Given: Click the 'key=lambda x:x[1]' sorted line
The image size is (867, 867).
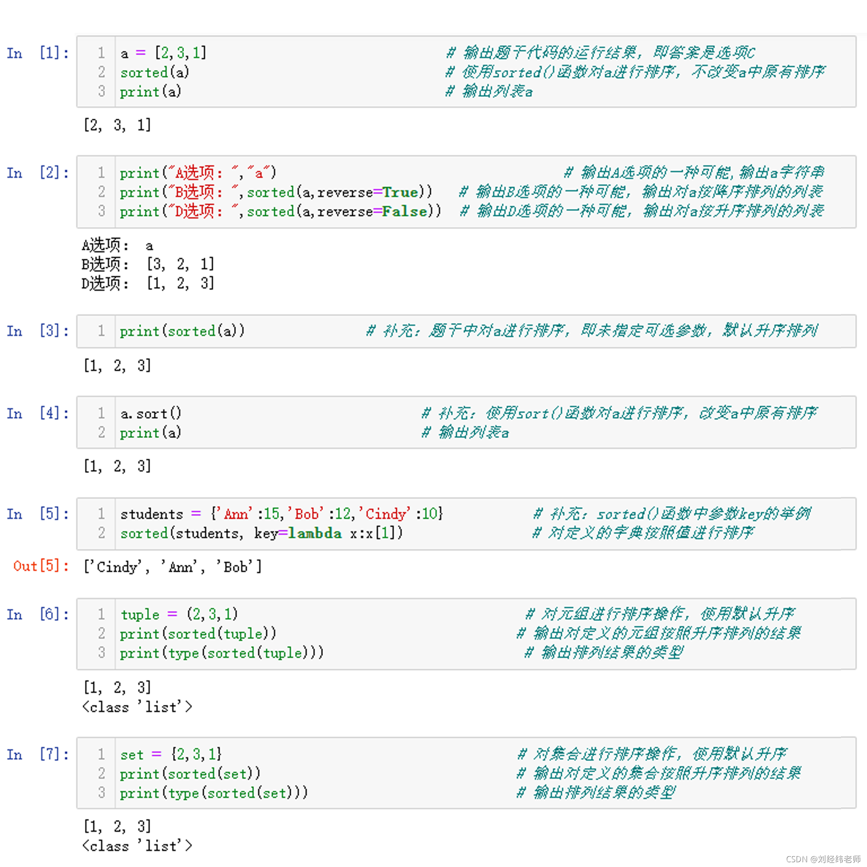Looking at the screenshot, I should 261,533.
